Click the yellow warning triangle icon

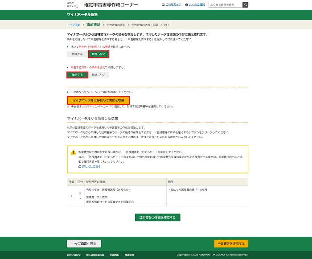click(73, 152)
